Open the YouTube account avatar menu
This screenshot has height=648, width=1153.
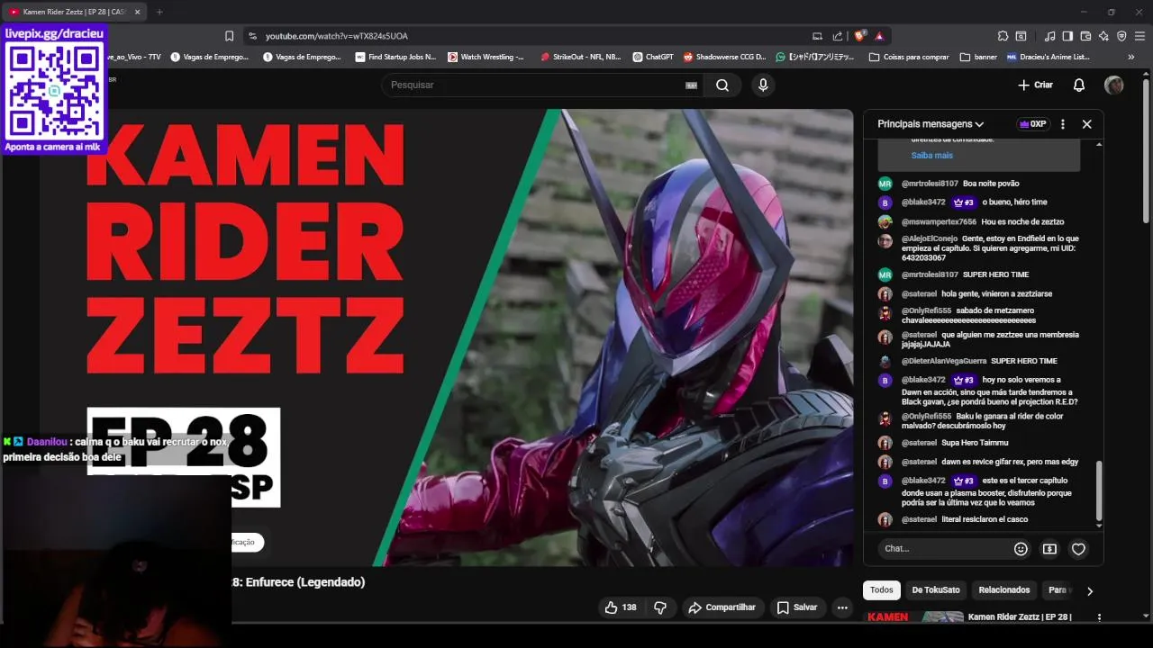[1114, 85]
